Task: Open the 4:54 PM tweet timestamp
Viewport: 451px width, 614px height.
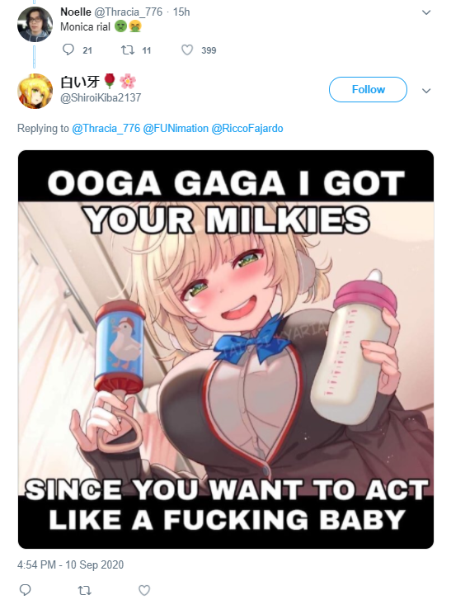Action: click(70, 564)
